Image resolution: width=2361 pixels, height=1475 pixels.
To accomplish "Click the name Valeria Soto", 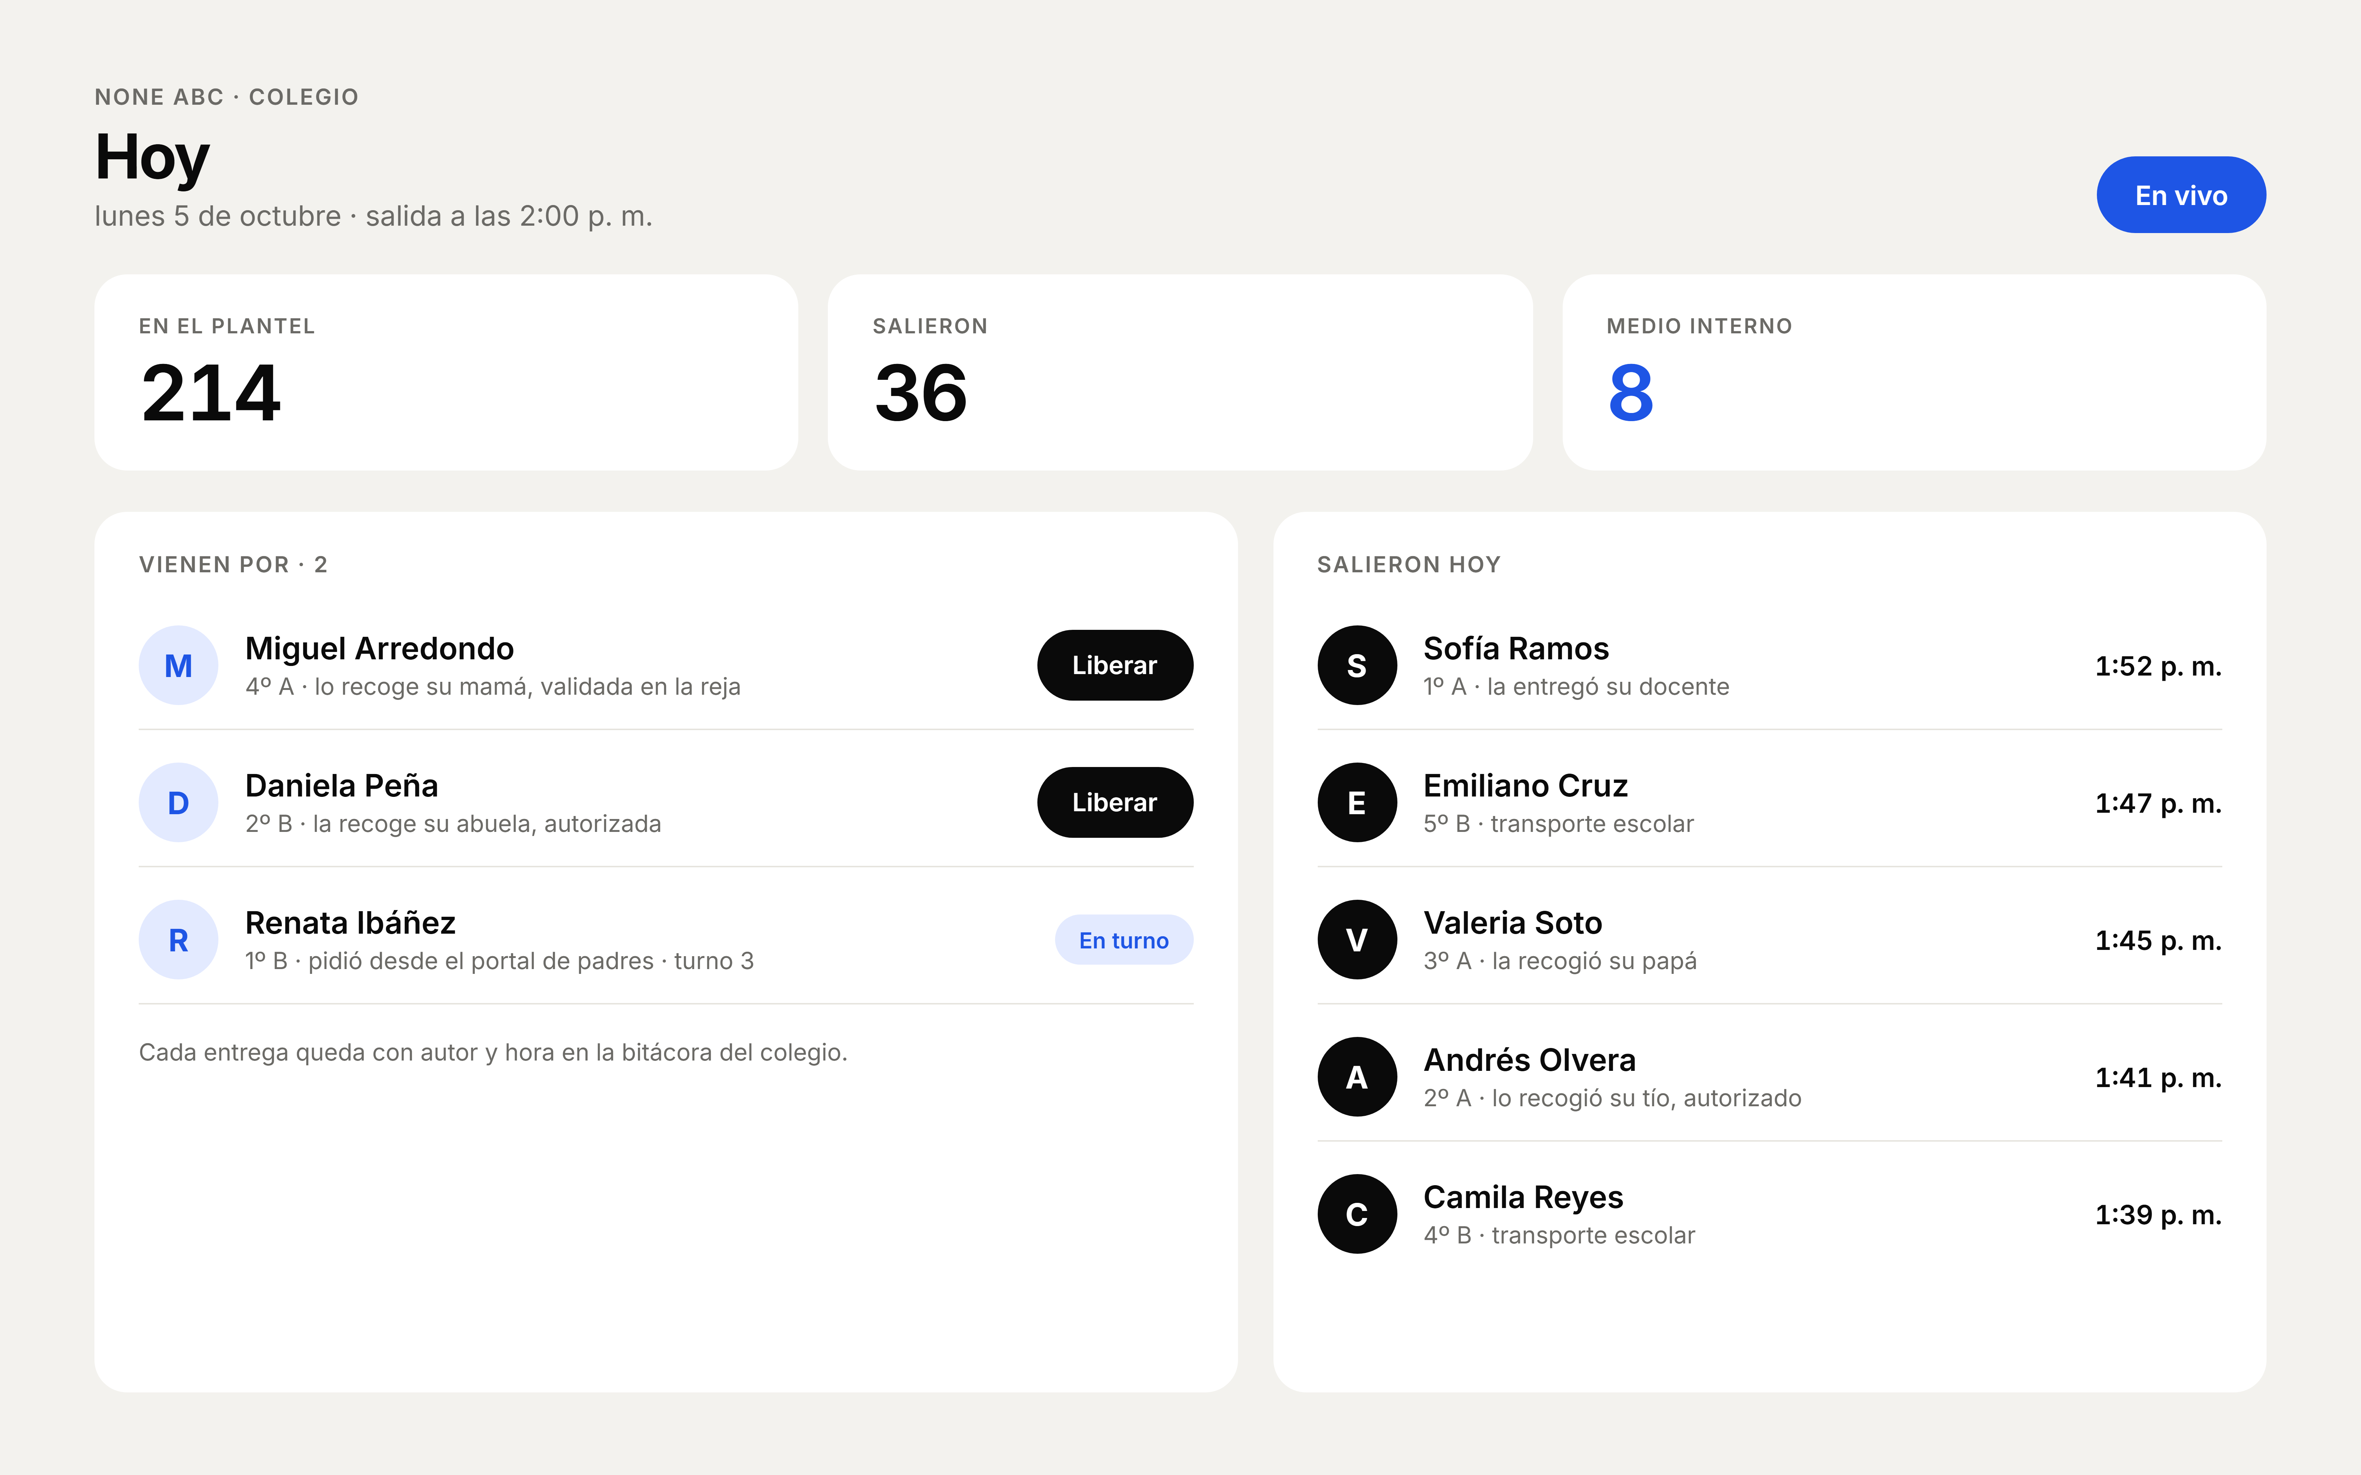I will [x=1513, y=923].
